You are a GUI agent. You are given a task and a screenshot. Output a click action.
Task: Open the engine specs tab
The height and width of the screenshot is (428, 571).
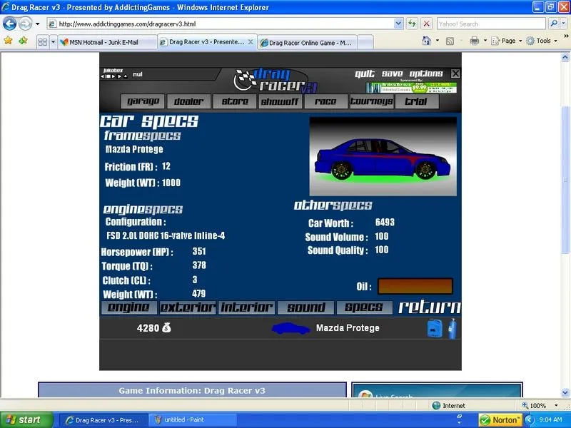click(128, 307)
